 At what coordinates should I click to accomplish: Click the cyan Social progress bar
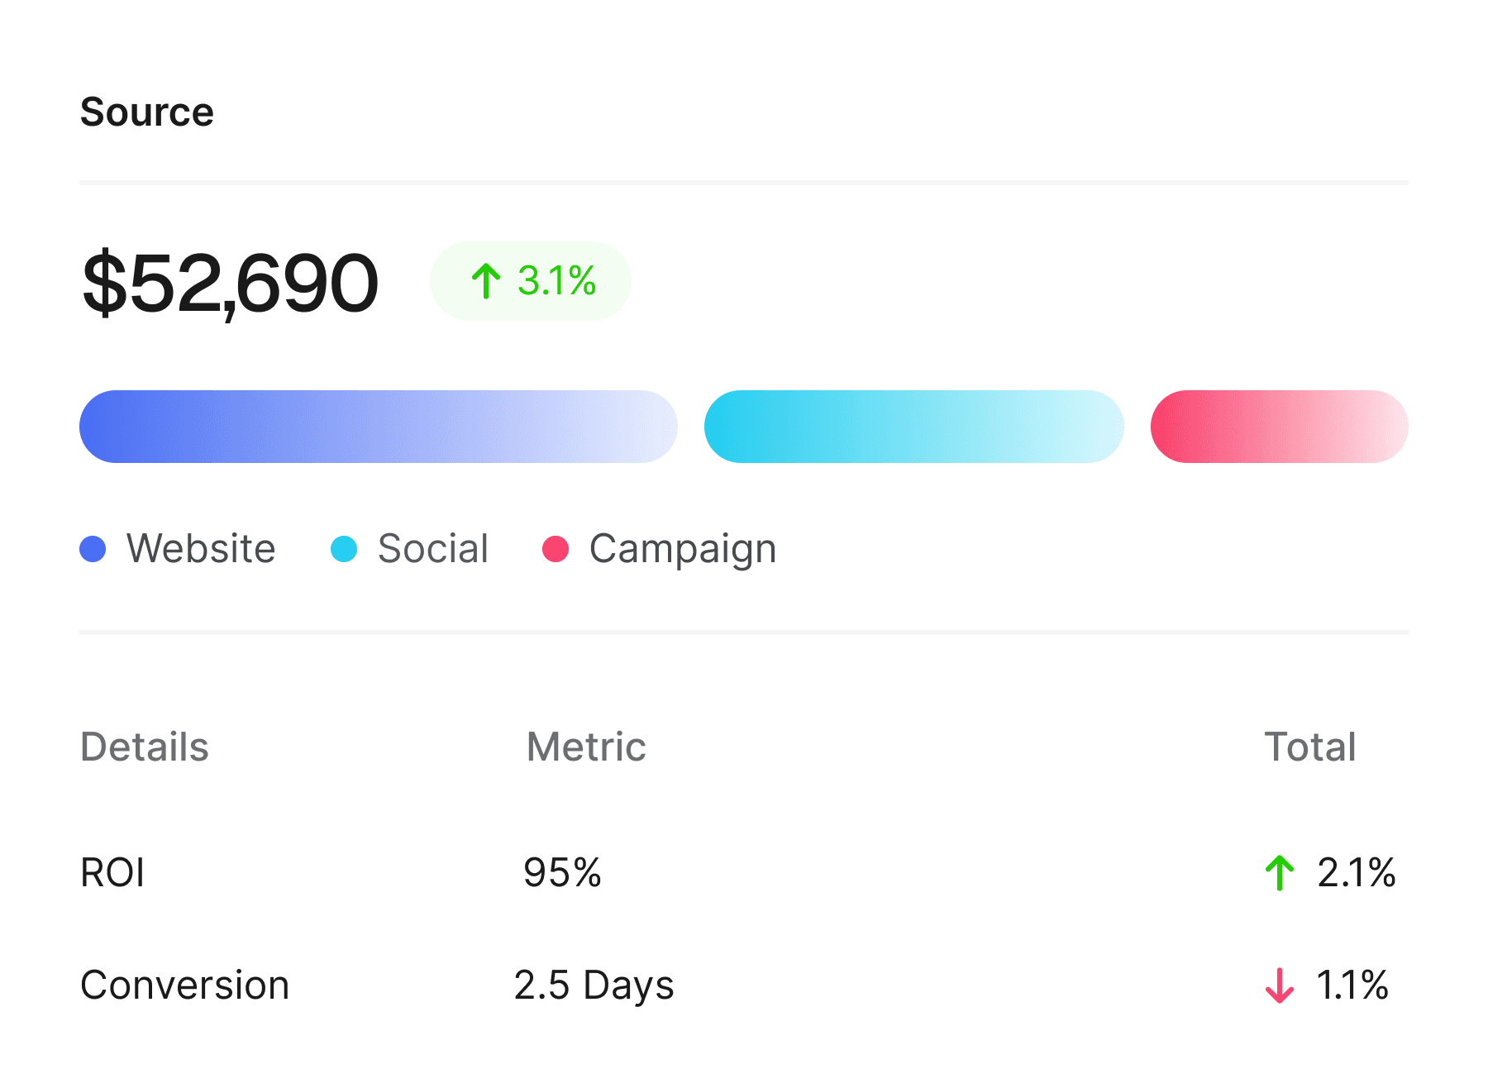click(x=914, y=427)
